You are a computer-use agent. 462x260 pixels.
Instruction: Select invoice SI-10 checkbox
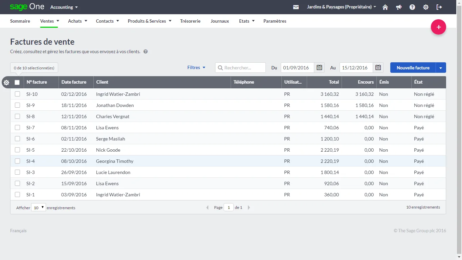click(18, 94)
